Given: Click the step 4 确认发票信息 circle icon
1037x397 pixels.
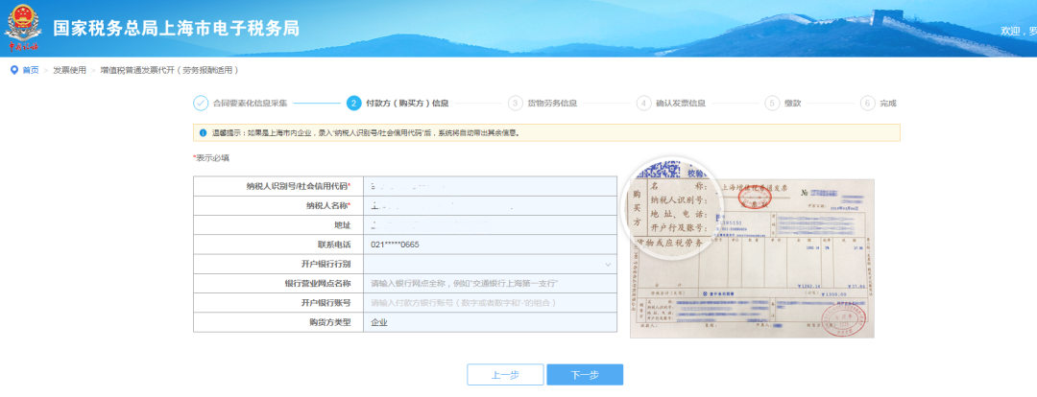Looking at the screenshot, I should click(643, 103).
